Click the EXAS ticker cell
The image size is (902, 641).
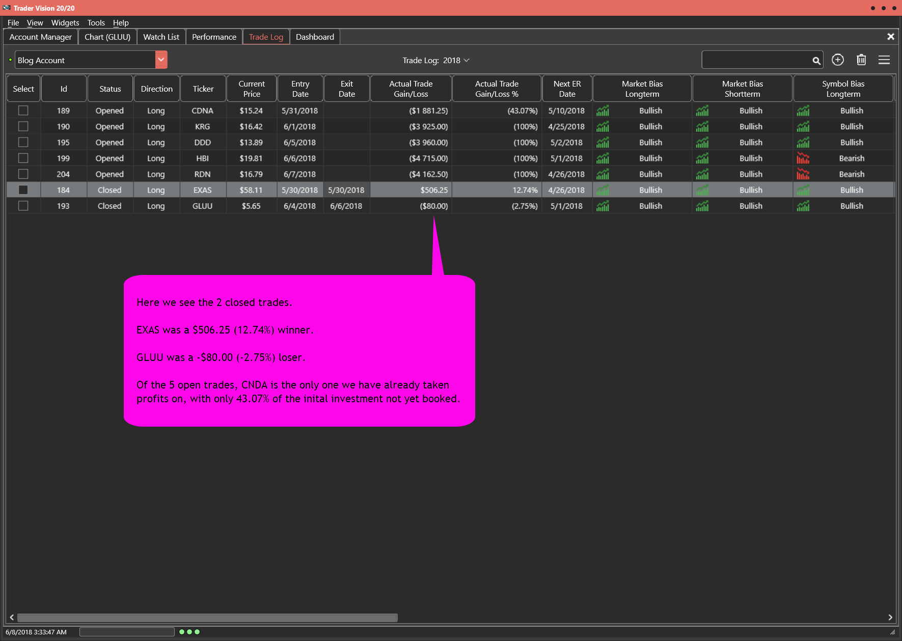pyautogui.click(x=202, y=190)
